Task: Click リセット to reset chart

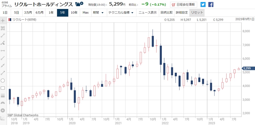Action: [x=197, y=12]
